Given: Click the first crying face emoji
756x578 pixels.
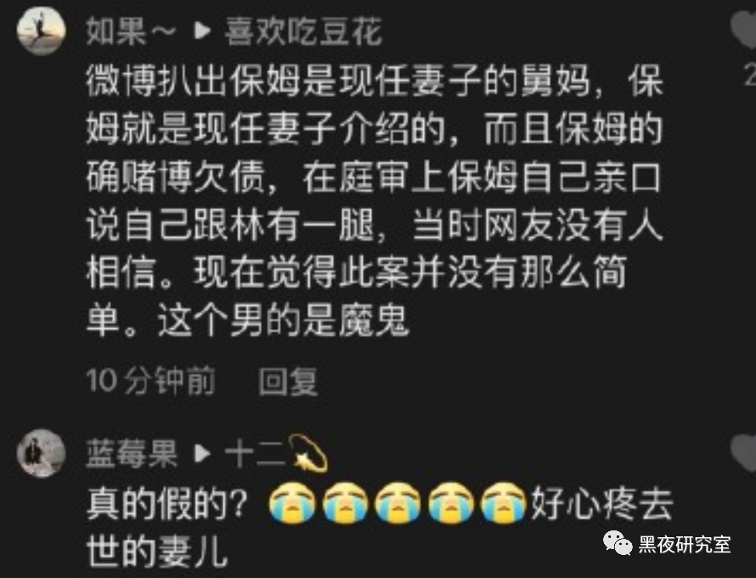Looking at the screenshot, I should [292, 502].
